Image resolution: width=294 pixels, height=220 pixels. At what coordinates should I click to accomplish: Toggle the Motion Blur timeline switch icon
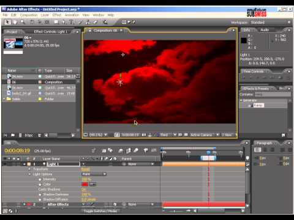pos(136,150)
